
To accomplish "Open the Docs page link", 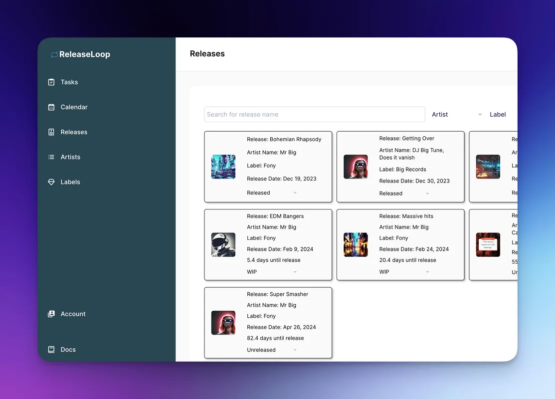I will tap(68, 349).
